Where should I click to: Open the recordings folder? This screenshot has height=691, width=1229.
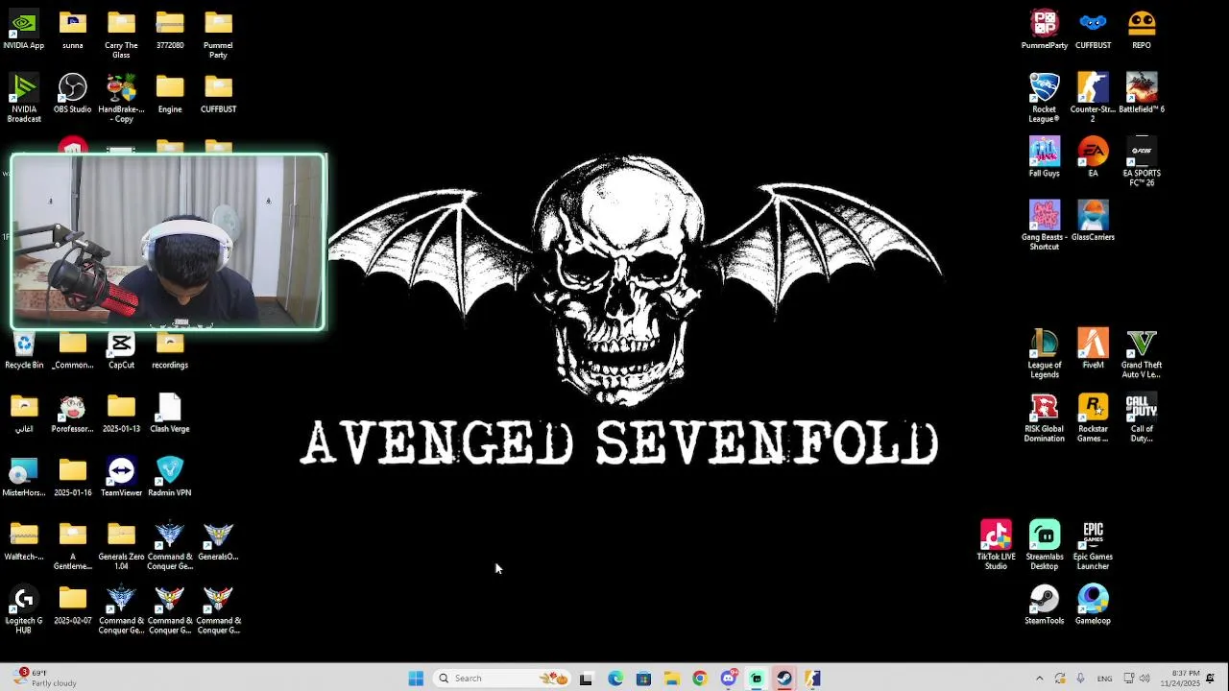tap(170, 350)
